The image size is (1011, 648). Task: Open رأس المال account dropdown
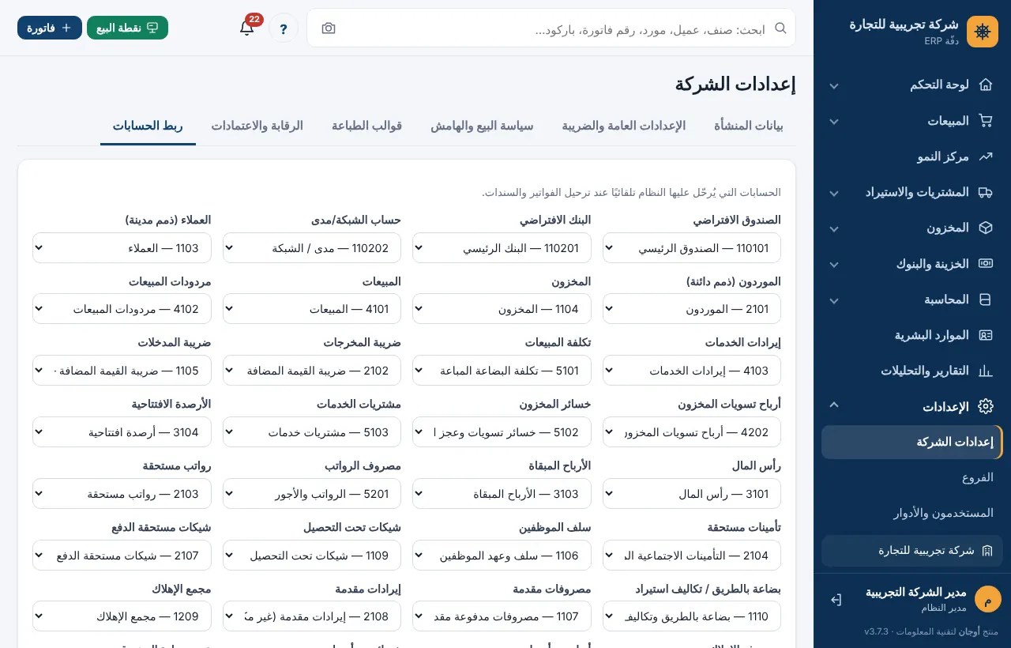(x=692, y=494)
